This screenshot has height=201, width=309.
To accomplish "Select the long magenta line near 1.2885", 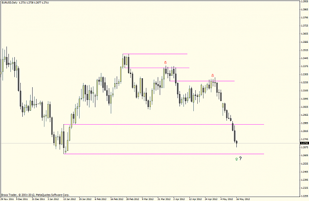I will pos(164,125).
